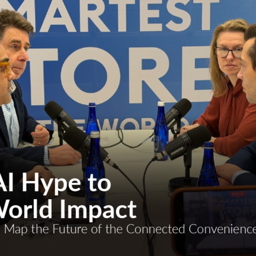
Task: Click the Shure microphone near the left man's hand
Action: tap(60, 115)
